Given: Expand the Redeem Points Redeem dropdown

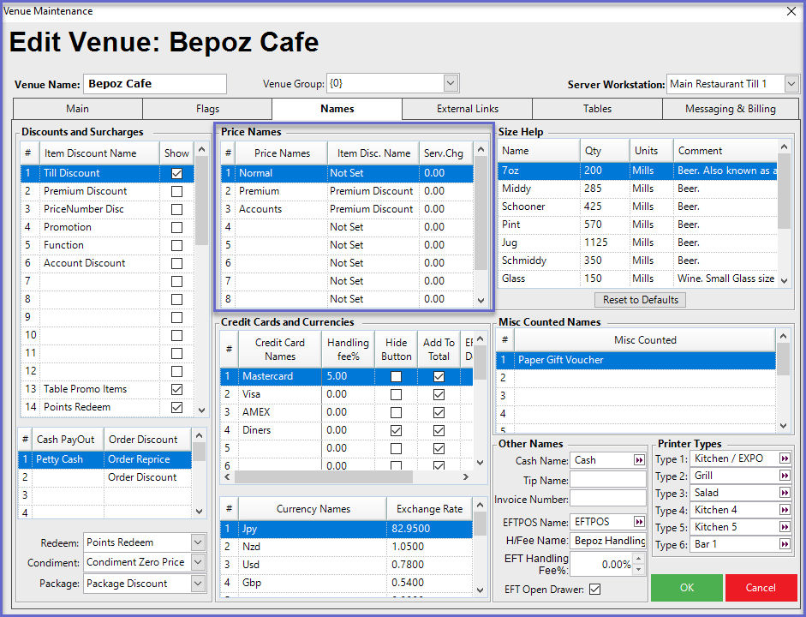Looking at the screenshot, I should (x=198, y=542).
